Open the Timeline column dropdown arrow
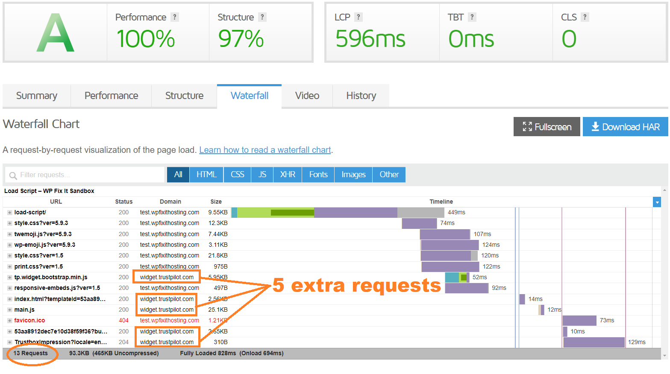670x374 pixels. pyautogui.click(x=657, y=202)
